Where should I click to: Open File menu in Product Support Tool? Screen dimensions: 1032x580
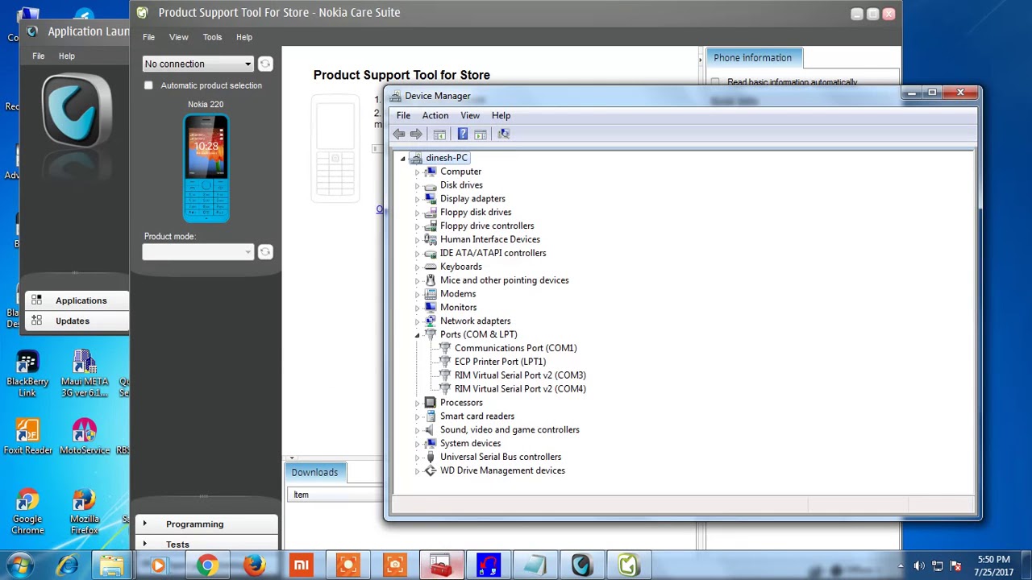coord(149,37)
